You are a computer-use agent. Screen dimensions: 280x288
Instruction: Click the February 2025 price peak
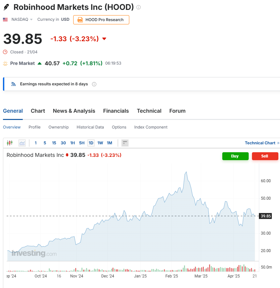[x=186, y=172]
